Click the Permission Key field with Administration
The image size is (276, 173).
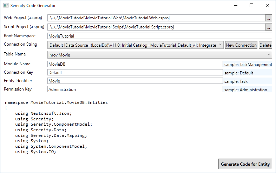135,89
